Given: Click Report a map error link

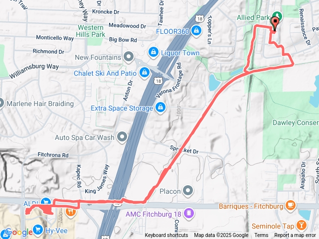Looking at the screenshot, I should pyautogui.click(x=295, y=235).
